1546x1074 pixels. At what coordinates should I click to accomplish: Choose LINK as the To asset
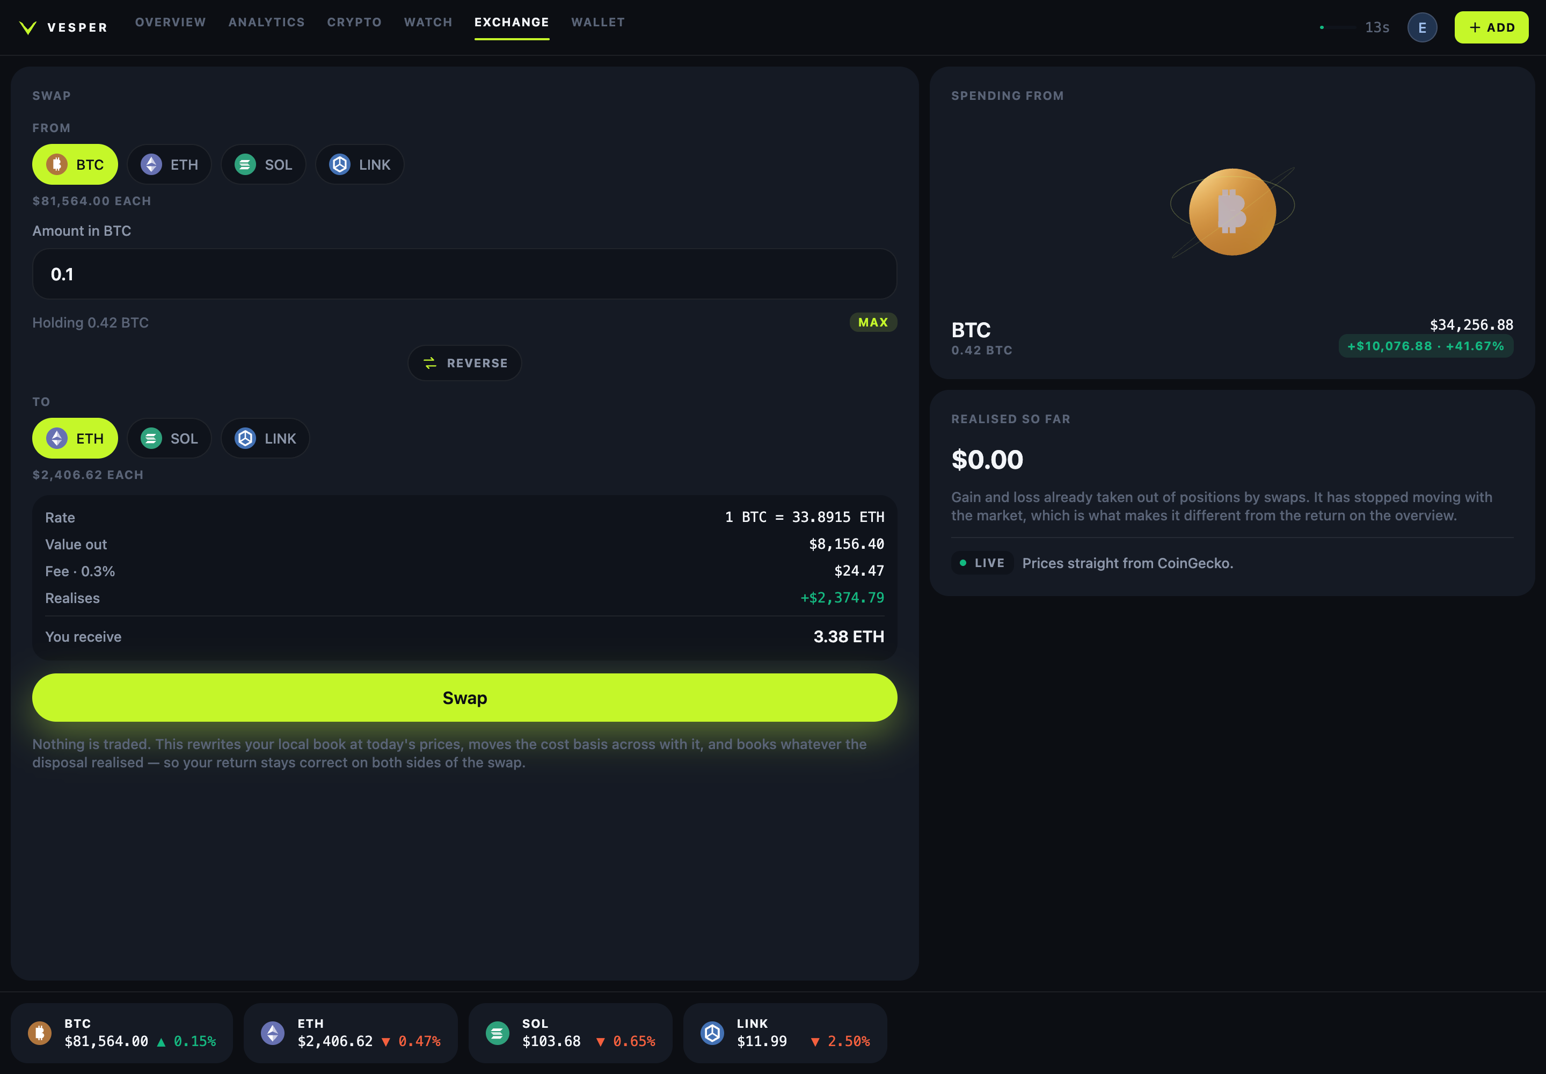point(265,439)
